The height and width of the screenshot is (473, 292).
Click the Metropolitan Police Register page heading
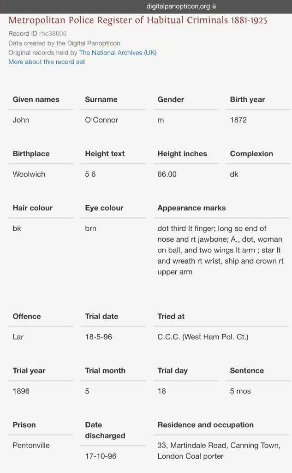click(137, 20)
